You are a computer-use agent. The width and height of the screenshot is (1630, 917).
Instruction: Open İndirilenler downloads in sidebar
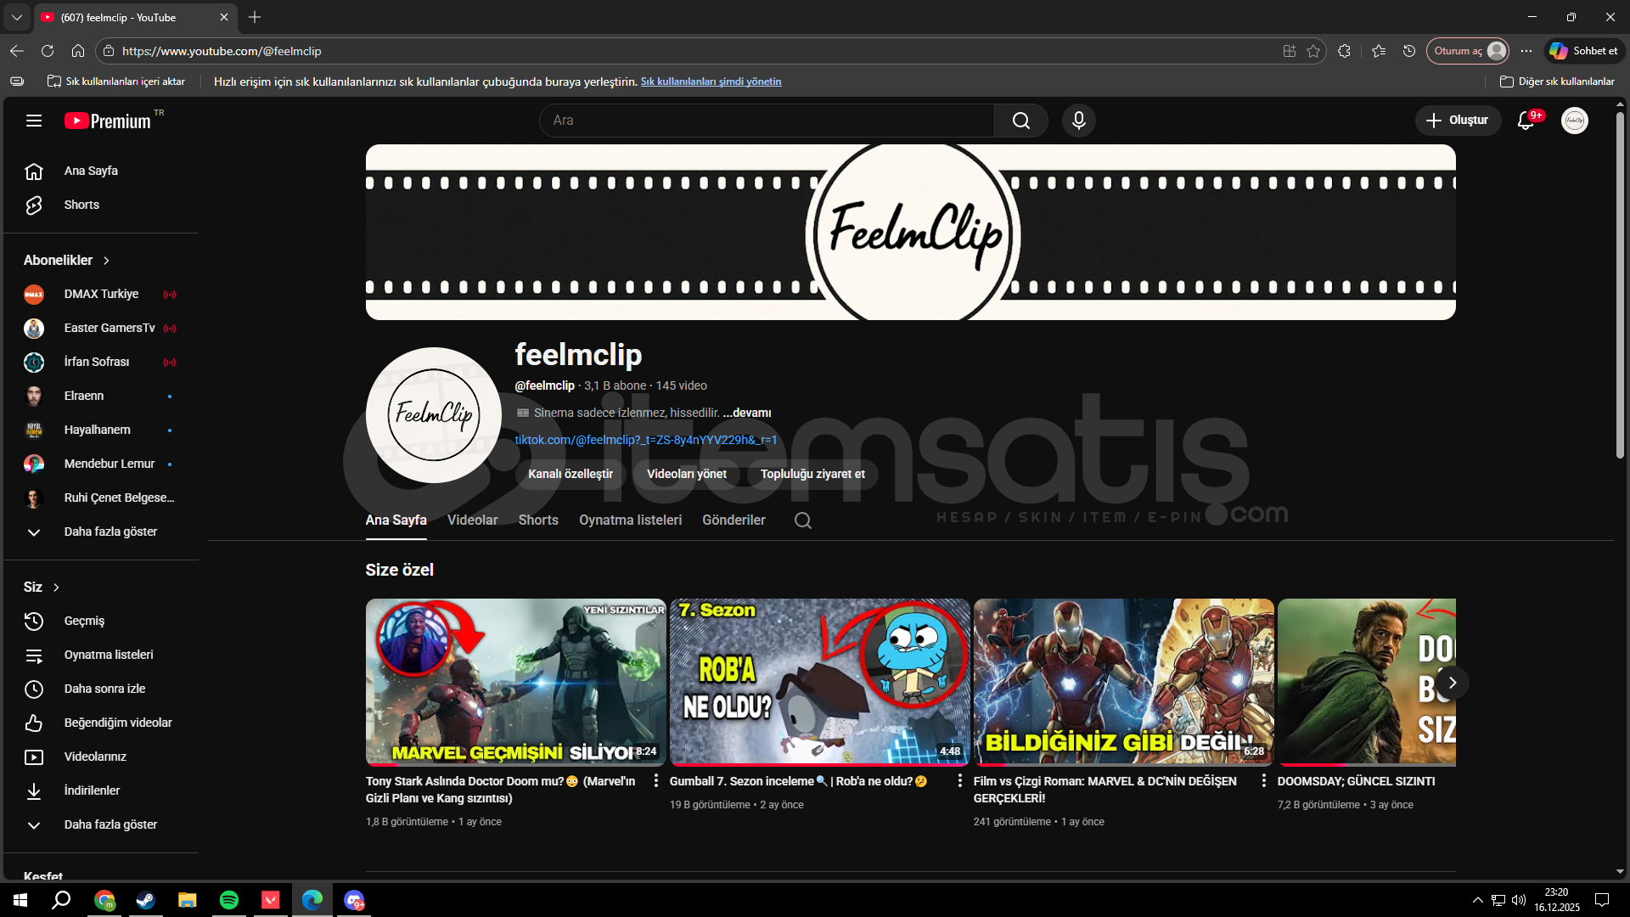pos(92,790)
